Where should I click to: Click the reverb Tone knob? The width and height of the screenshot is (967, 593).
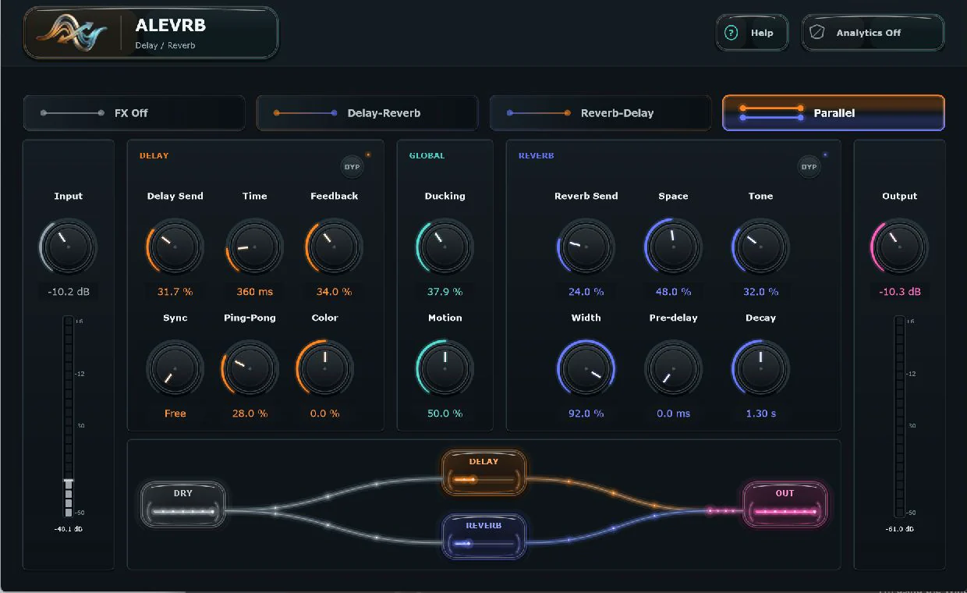[760, 247]
